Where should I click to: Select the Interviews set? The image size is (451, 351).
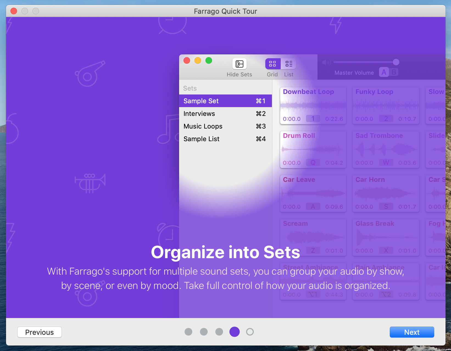[x=225, y=113]
